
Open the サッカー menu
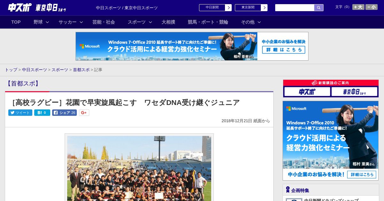tap(68, 22)
